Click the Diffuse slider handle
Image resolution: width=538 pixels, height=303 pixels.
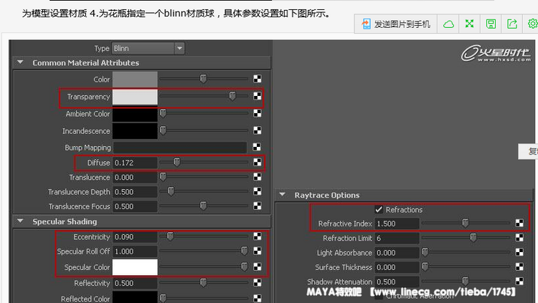(x=176, y=163)
